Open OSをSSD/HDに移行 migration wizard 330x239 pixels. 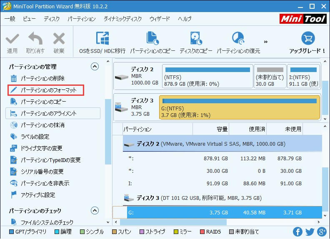click(x=102, y=39)
